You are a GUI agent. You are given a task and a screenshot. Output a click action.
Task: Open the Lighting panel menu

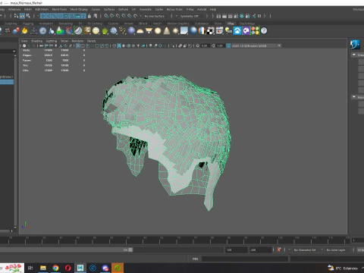tap(52, 41)
